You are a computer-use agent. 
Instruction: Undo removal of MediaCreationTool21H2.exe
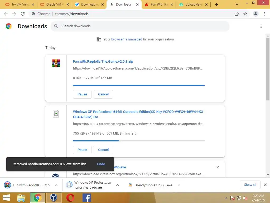click(101, 164)
